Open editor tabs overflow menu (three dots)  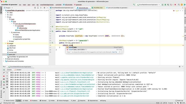click(x=183, y=8)
